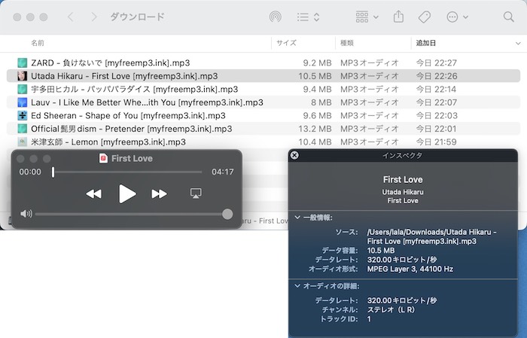This screenshot has width=527, height=338.
Task: Click the 04:17 remaining time display
Action: [x=223, y=172]
